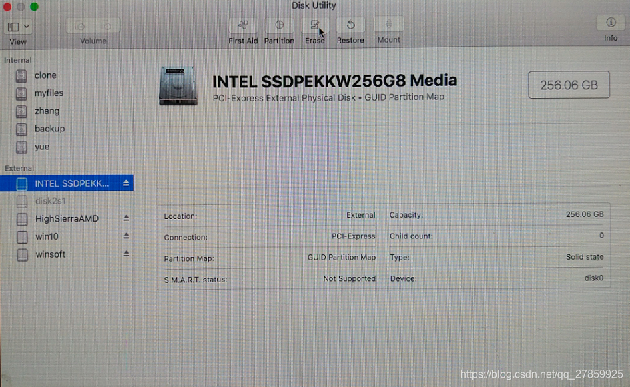Select the clone volume icon
This screenshot has height=387, width=630.
tap(21, 75)
